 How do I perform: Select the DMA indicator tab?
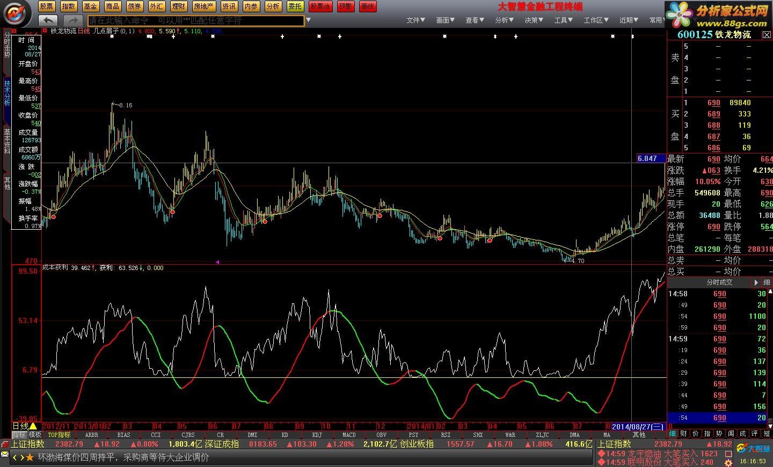pos(574,435)
